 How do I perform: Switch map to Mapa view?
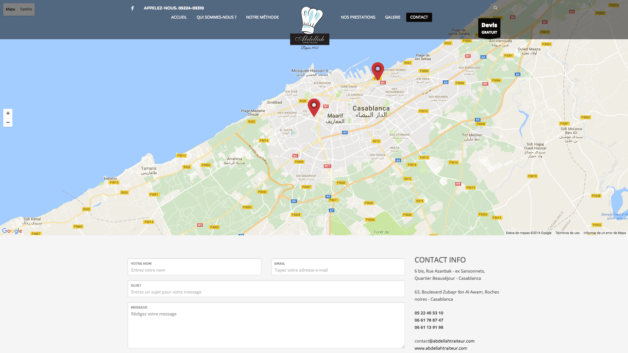[10, 9]
